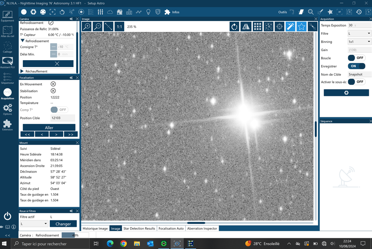Toggle the filter wheel panel icon in top toolbar

click(x=43, y=12)
